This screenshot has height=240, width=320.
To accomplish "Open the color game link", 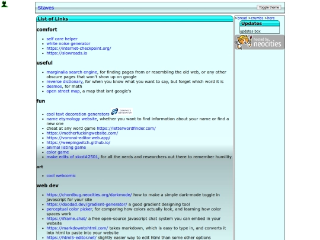I will point(57,152).
